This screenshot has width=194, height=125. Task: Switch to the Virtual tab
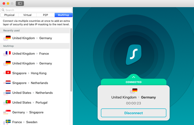click(x=27, y=15)
